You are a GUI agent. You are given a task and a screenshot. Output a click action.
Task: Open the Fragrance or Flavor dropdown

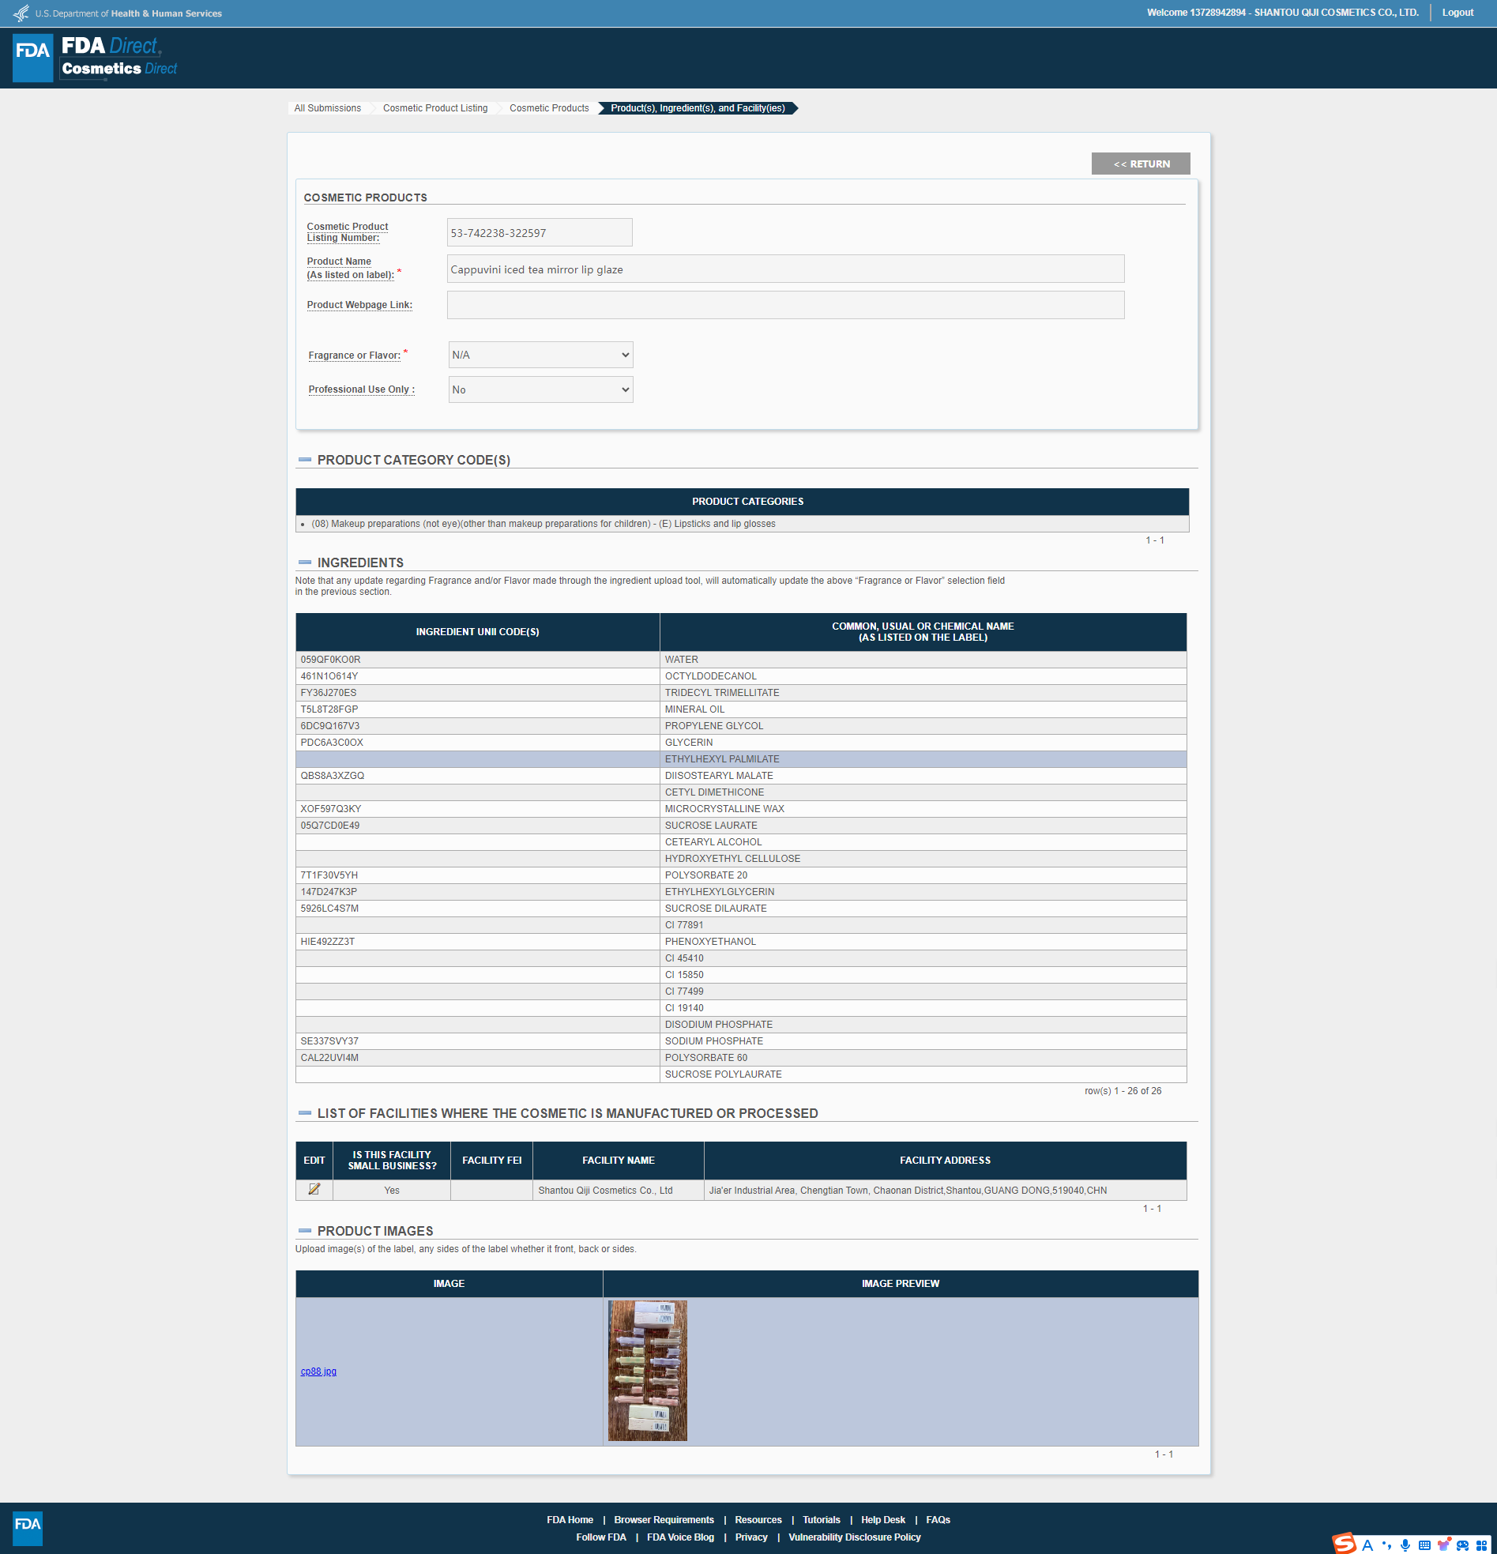tap(540, 355)
